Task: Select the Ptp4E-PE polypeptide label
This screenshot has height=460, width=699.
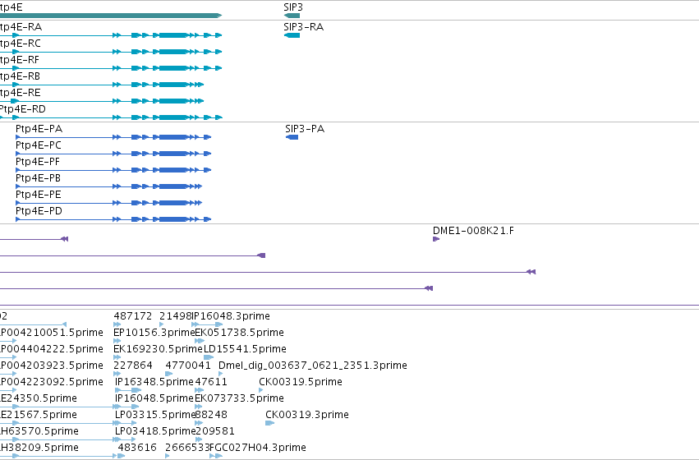Action: point(39,195)
